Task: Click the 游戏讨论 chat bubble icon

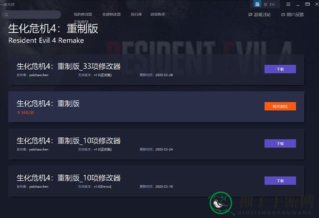Action: click(x=251, y=15)
